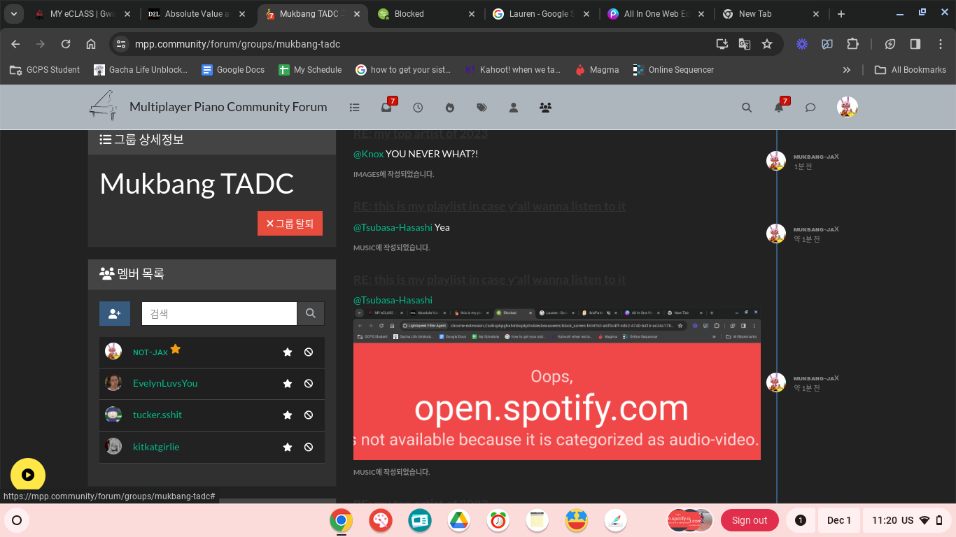Open kitkatgirlie member profile link
This screenshot has width=956, height=537.
point(156,447)
